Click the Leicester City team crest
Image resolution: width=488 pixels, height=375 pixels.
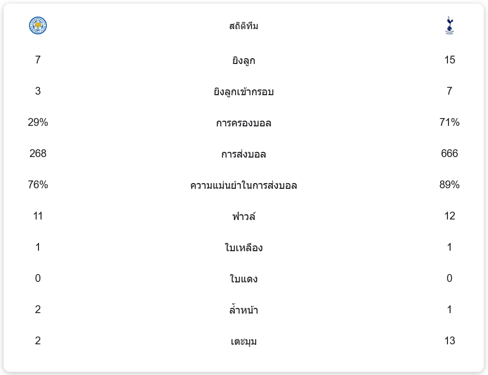38,25
